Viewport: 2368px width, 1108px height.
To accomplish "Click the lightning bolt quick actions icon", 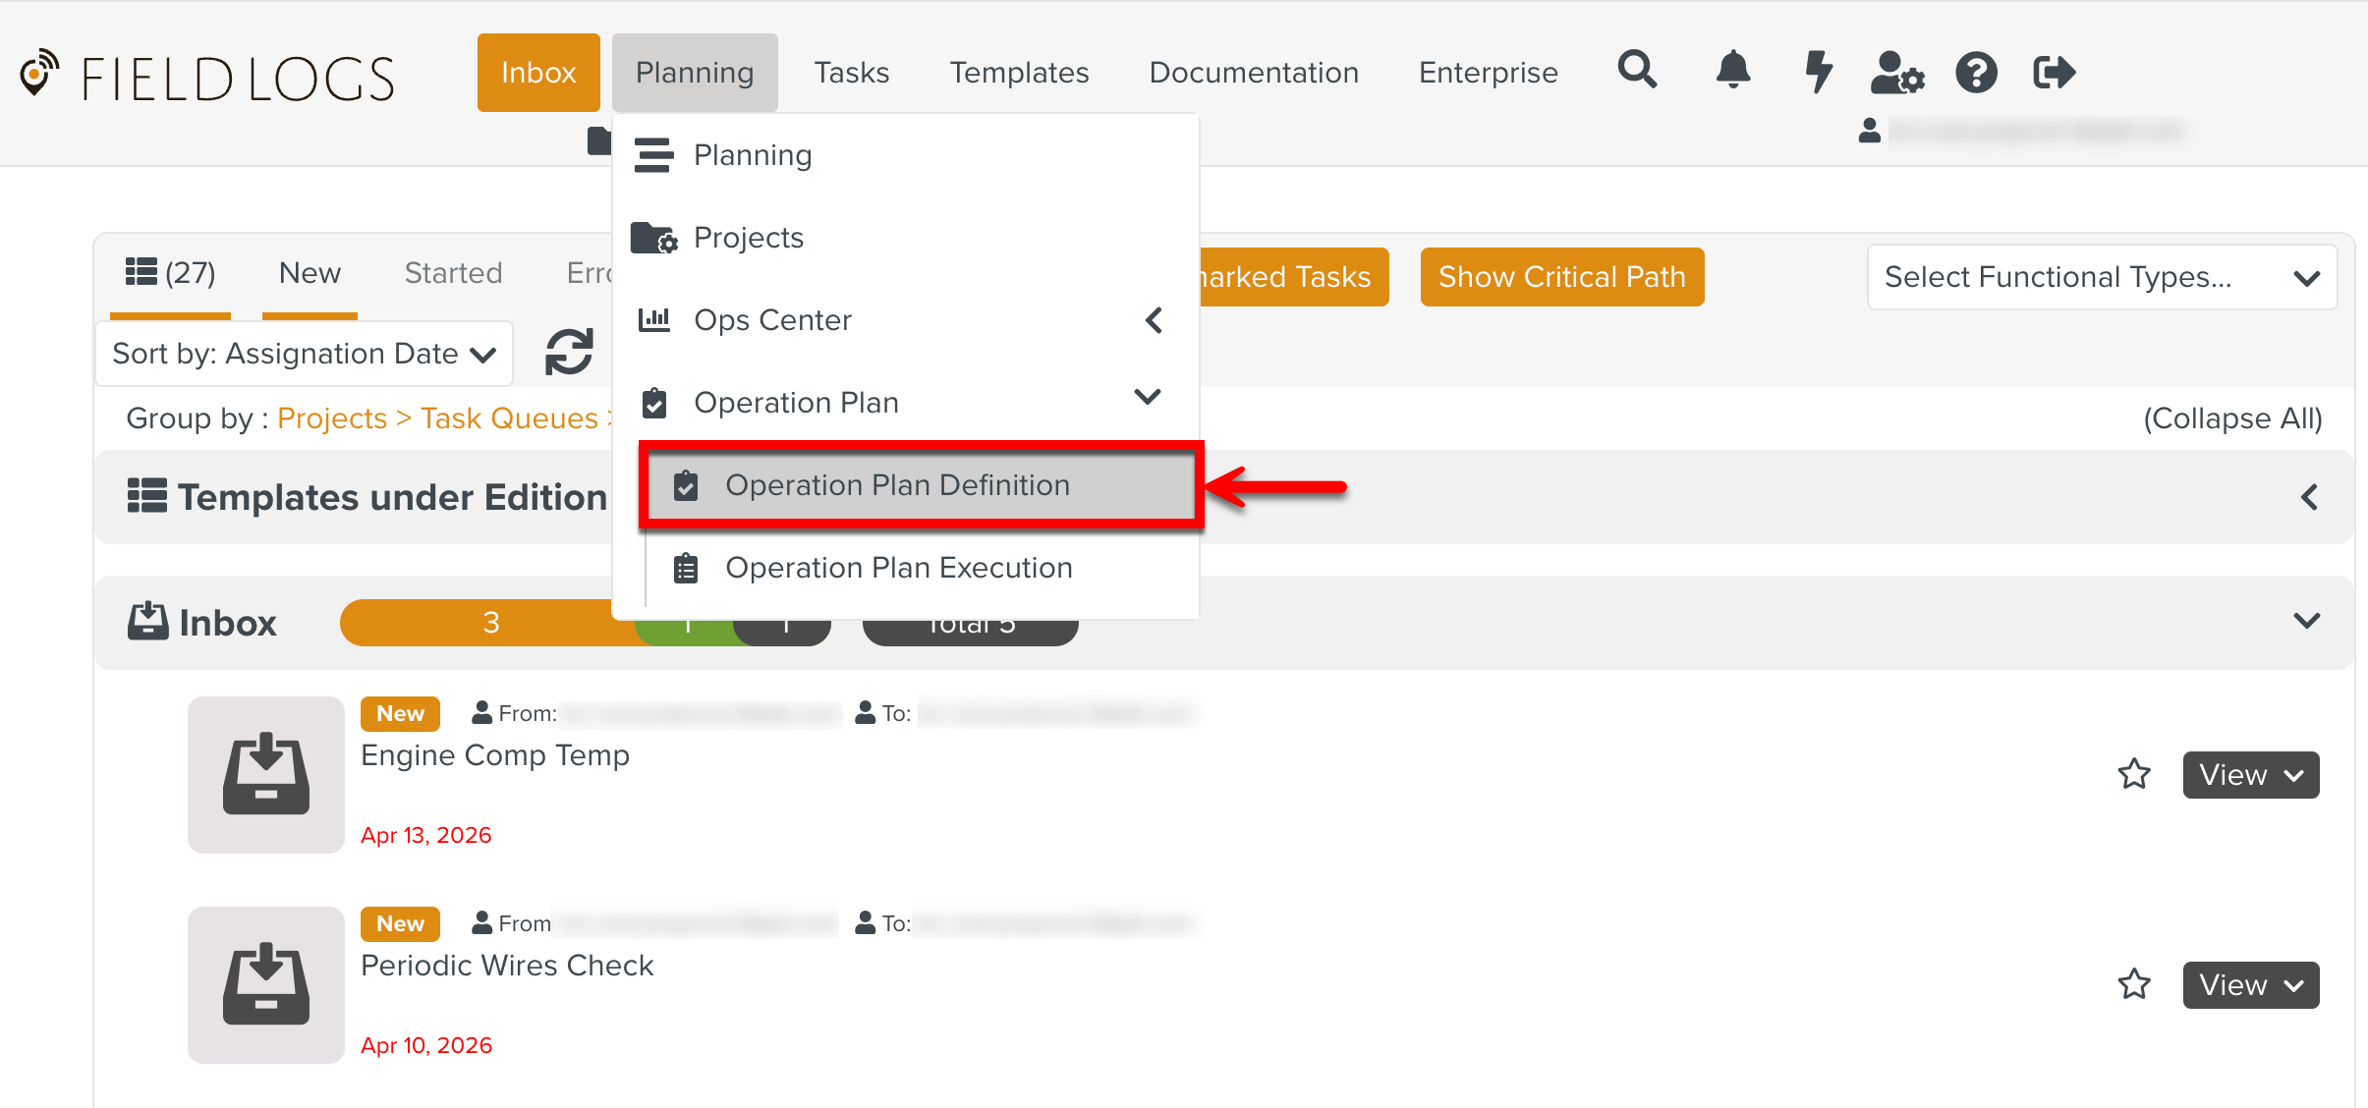I will pyautogui.click(x=1818, y=71).
